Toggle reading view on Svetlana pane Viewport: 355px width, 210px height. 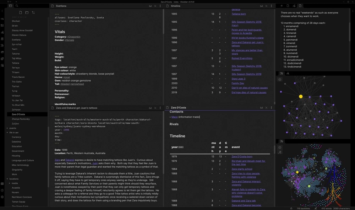(150, 6)
